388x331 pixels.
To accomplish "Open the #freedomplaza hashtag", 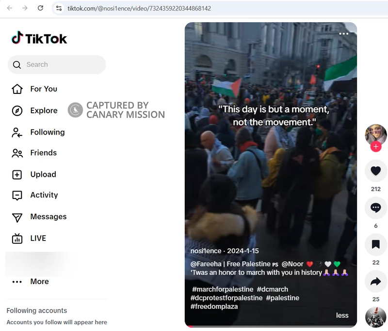I will tap(214, 306).
